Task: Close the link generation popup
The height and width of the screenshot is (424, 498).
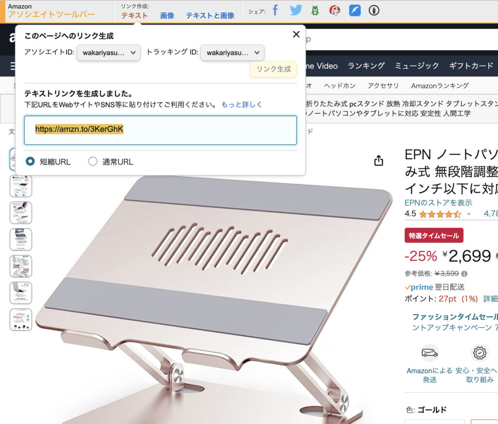Action: (296, 35)
